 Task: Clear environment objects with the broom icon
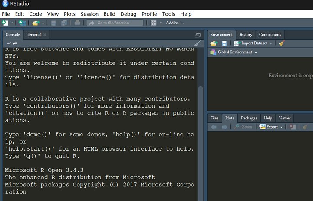pyautogui.click(x=282, y=43)
